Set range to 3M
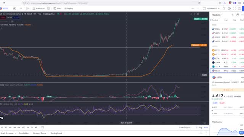 click(14, 127)
